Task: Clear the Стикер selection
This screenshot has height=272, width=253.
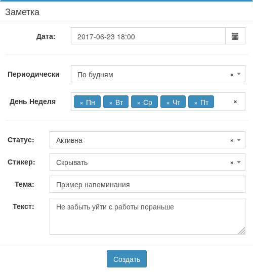Action: [x=232, y=162]
